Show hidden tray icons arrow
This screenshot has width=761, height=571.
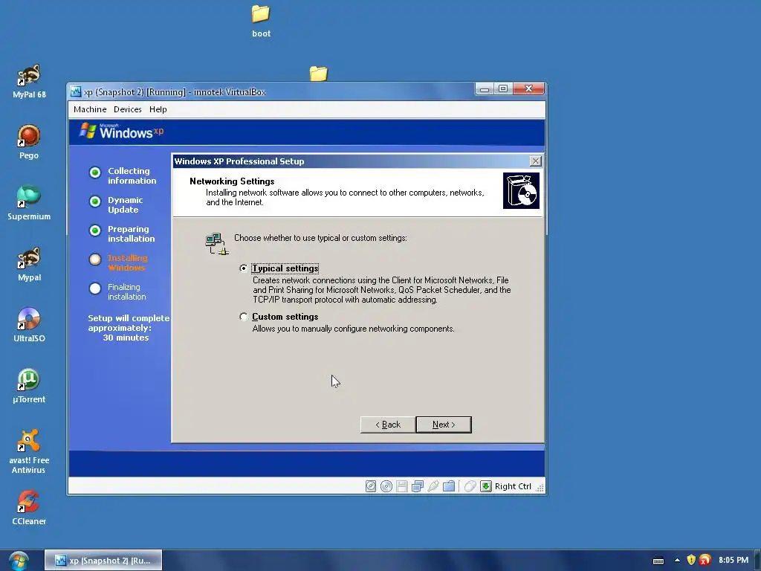(677, 561)
